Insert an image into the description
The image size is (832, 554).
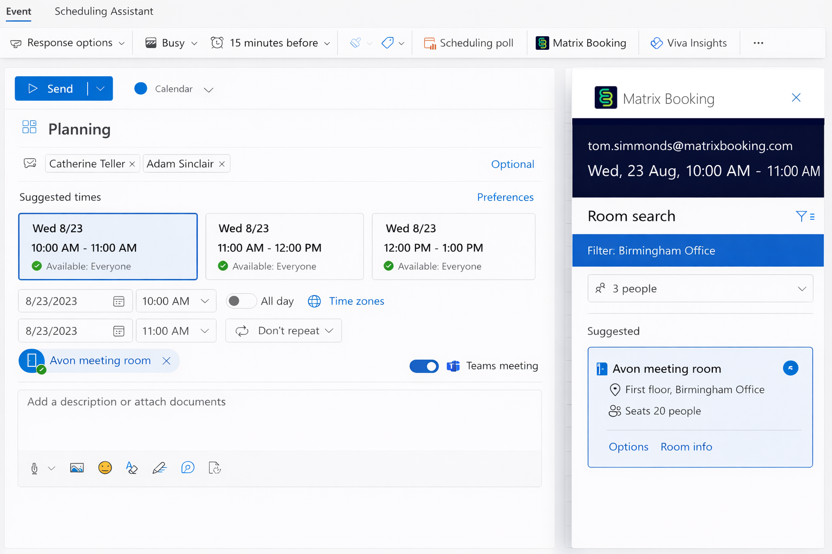[76, 467]
